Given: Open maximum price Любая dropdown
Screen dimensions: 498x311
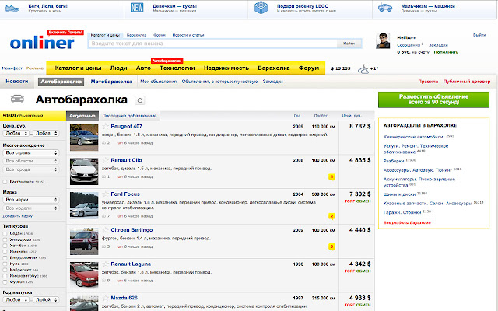Looking at the screenshot, I should 46,133.
